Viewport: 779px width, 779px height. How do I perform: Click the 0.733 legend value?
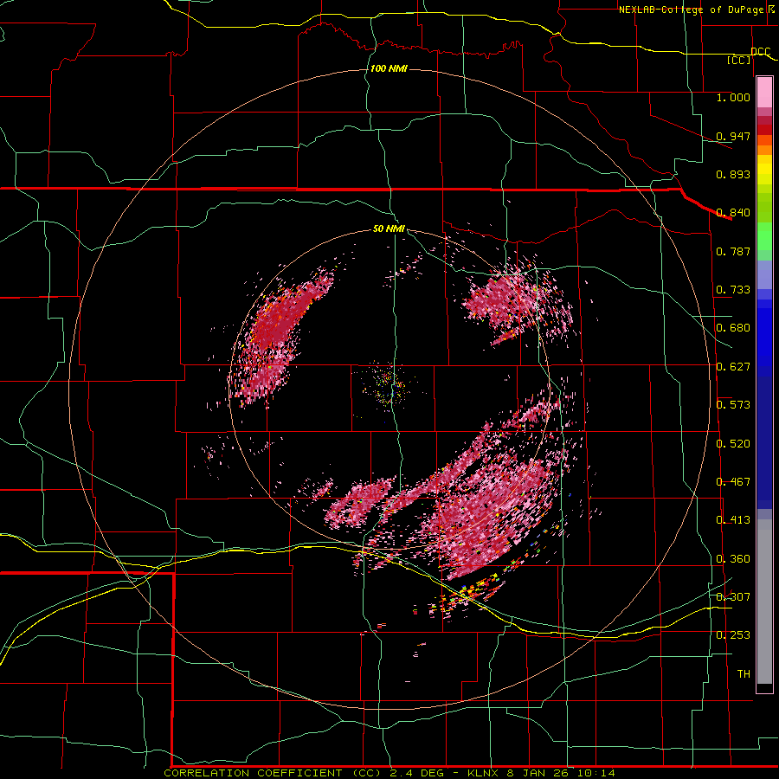click(733, 290)
